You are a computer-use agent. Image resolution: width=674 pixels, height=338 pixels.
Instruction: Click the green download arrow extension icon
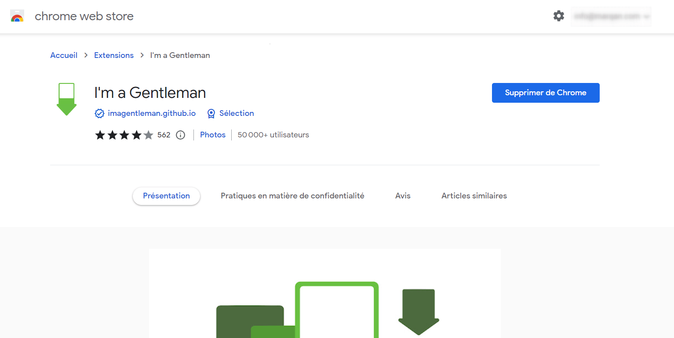tap(66, 99)
